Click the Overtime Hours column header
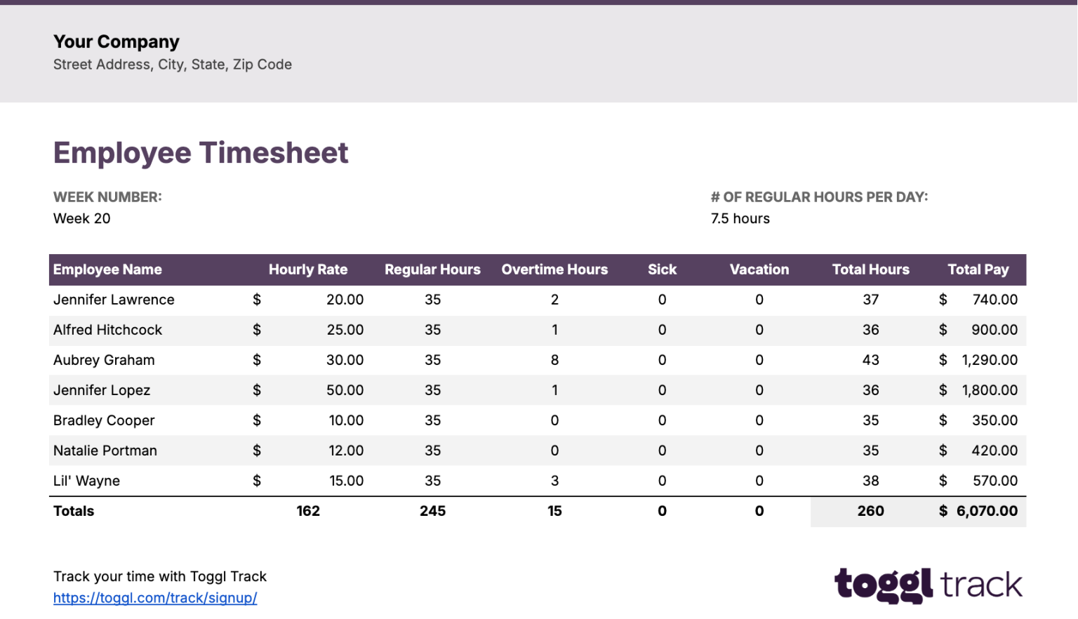 pyautogui.click(x=554, y=269)
